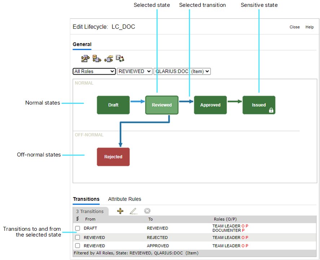Select the red Rejected state box

113,157
